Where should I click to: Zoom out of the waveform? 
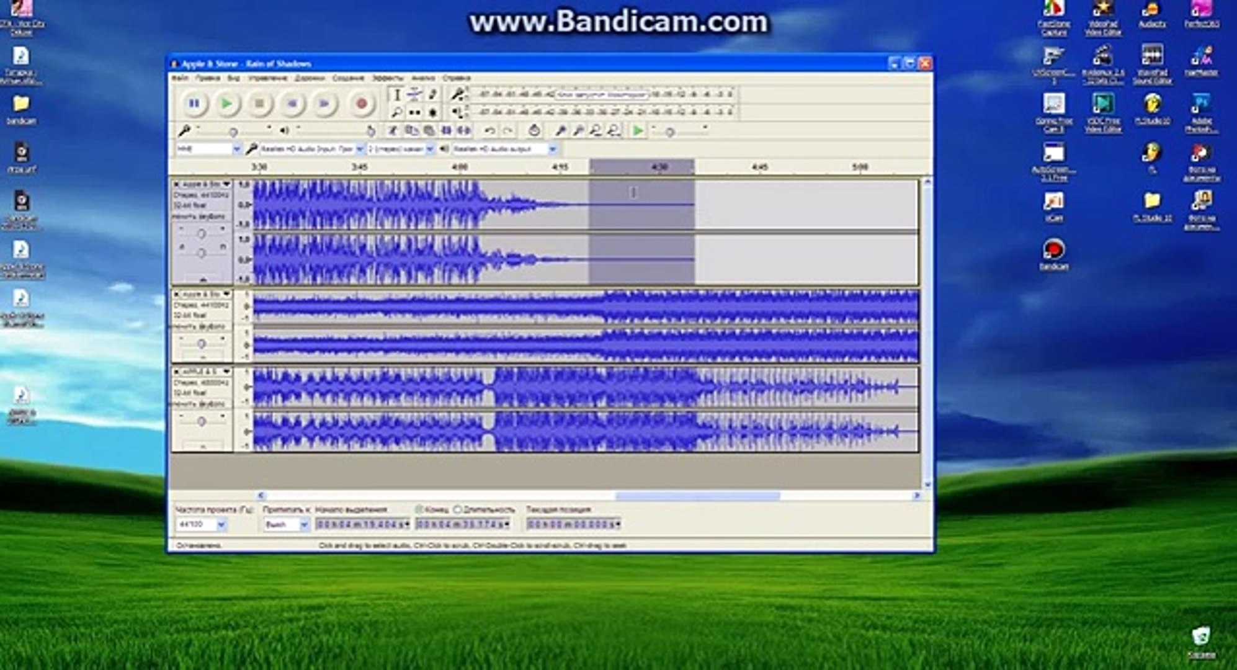click(x=578, y=131)
